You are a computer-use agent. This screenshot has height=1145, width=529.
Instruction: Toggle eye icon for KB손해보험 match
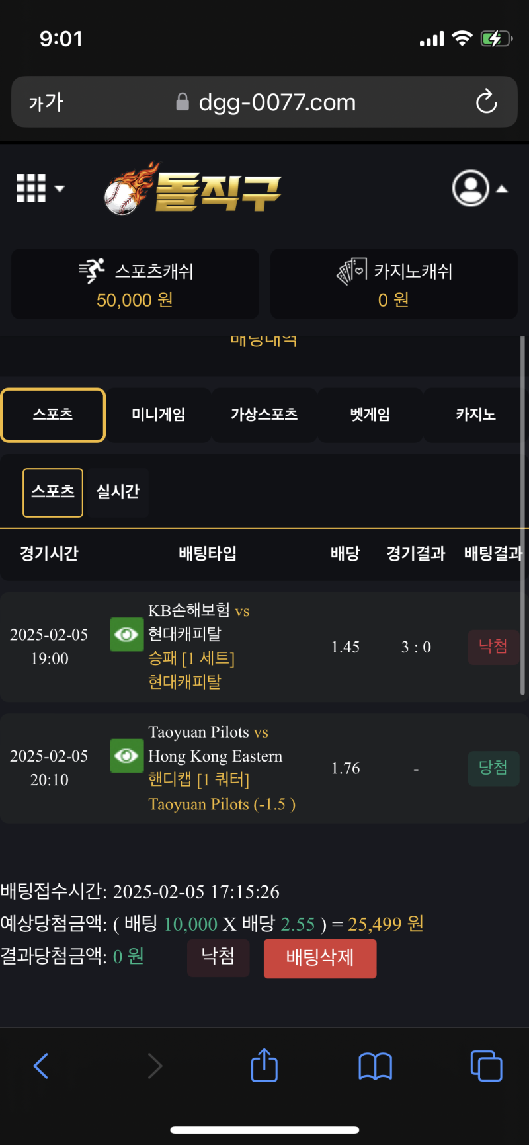(x=126, y=635)
